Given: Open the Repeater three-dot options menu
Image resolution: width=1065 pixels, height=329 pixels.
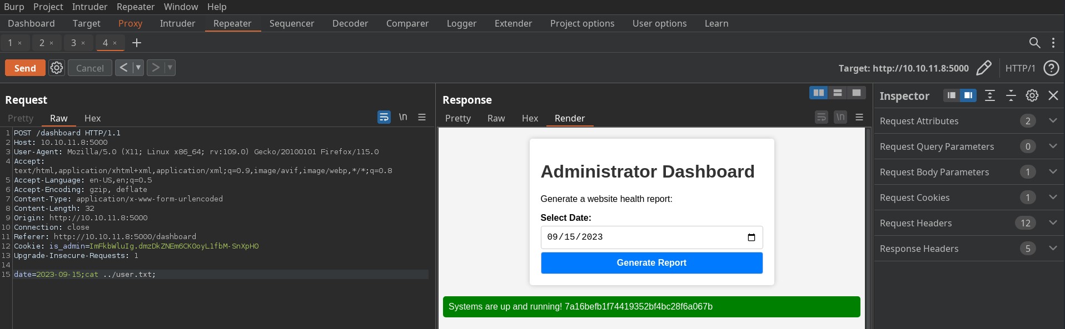Looking at the screenshot, I should [1053, 43].
